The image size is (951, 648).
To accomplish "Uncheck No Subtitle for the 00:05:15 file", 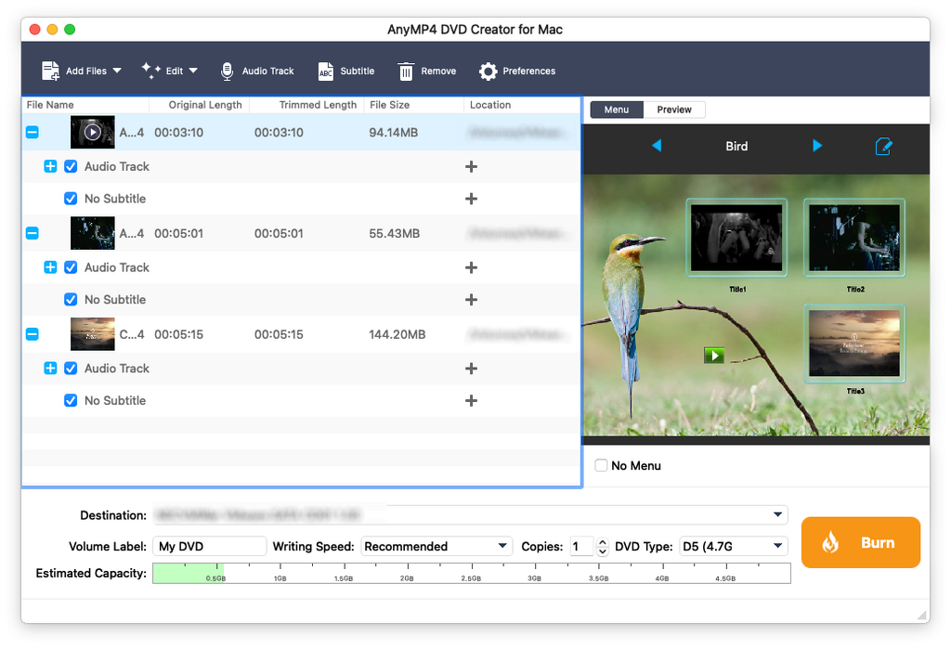I will coord(71,401).
